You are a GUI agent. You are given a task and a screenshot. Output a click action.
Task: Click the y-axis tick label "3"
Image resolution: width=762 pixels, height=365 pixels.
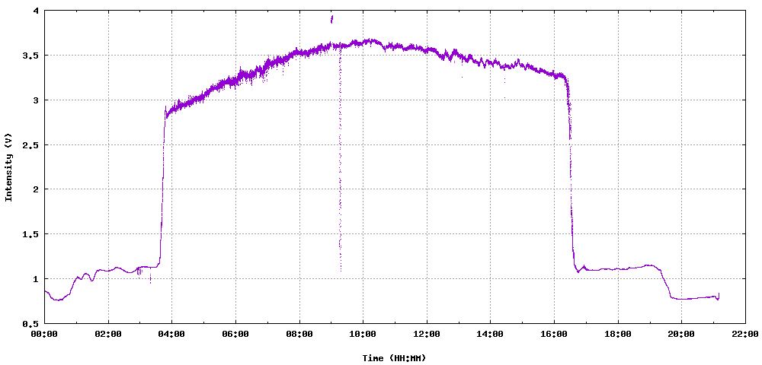[x=37, y=100]
